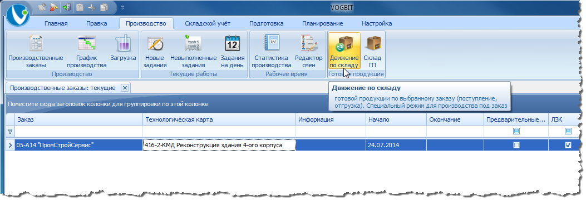Select the Производство ribbon tab
Viewport: 586px width, 200px height.
146,23
